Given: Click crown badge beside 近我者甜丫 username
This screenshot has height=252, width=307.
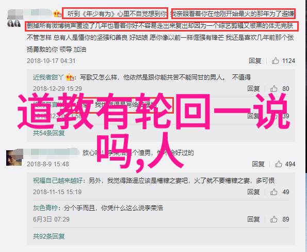Looking at the screenshot, I should (70, 77).
